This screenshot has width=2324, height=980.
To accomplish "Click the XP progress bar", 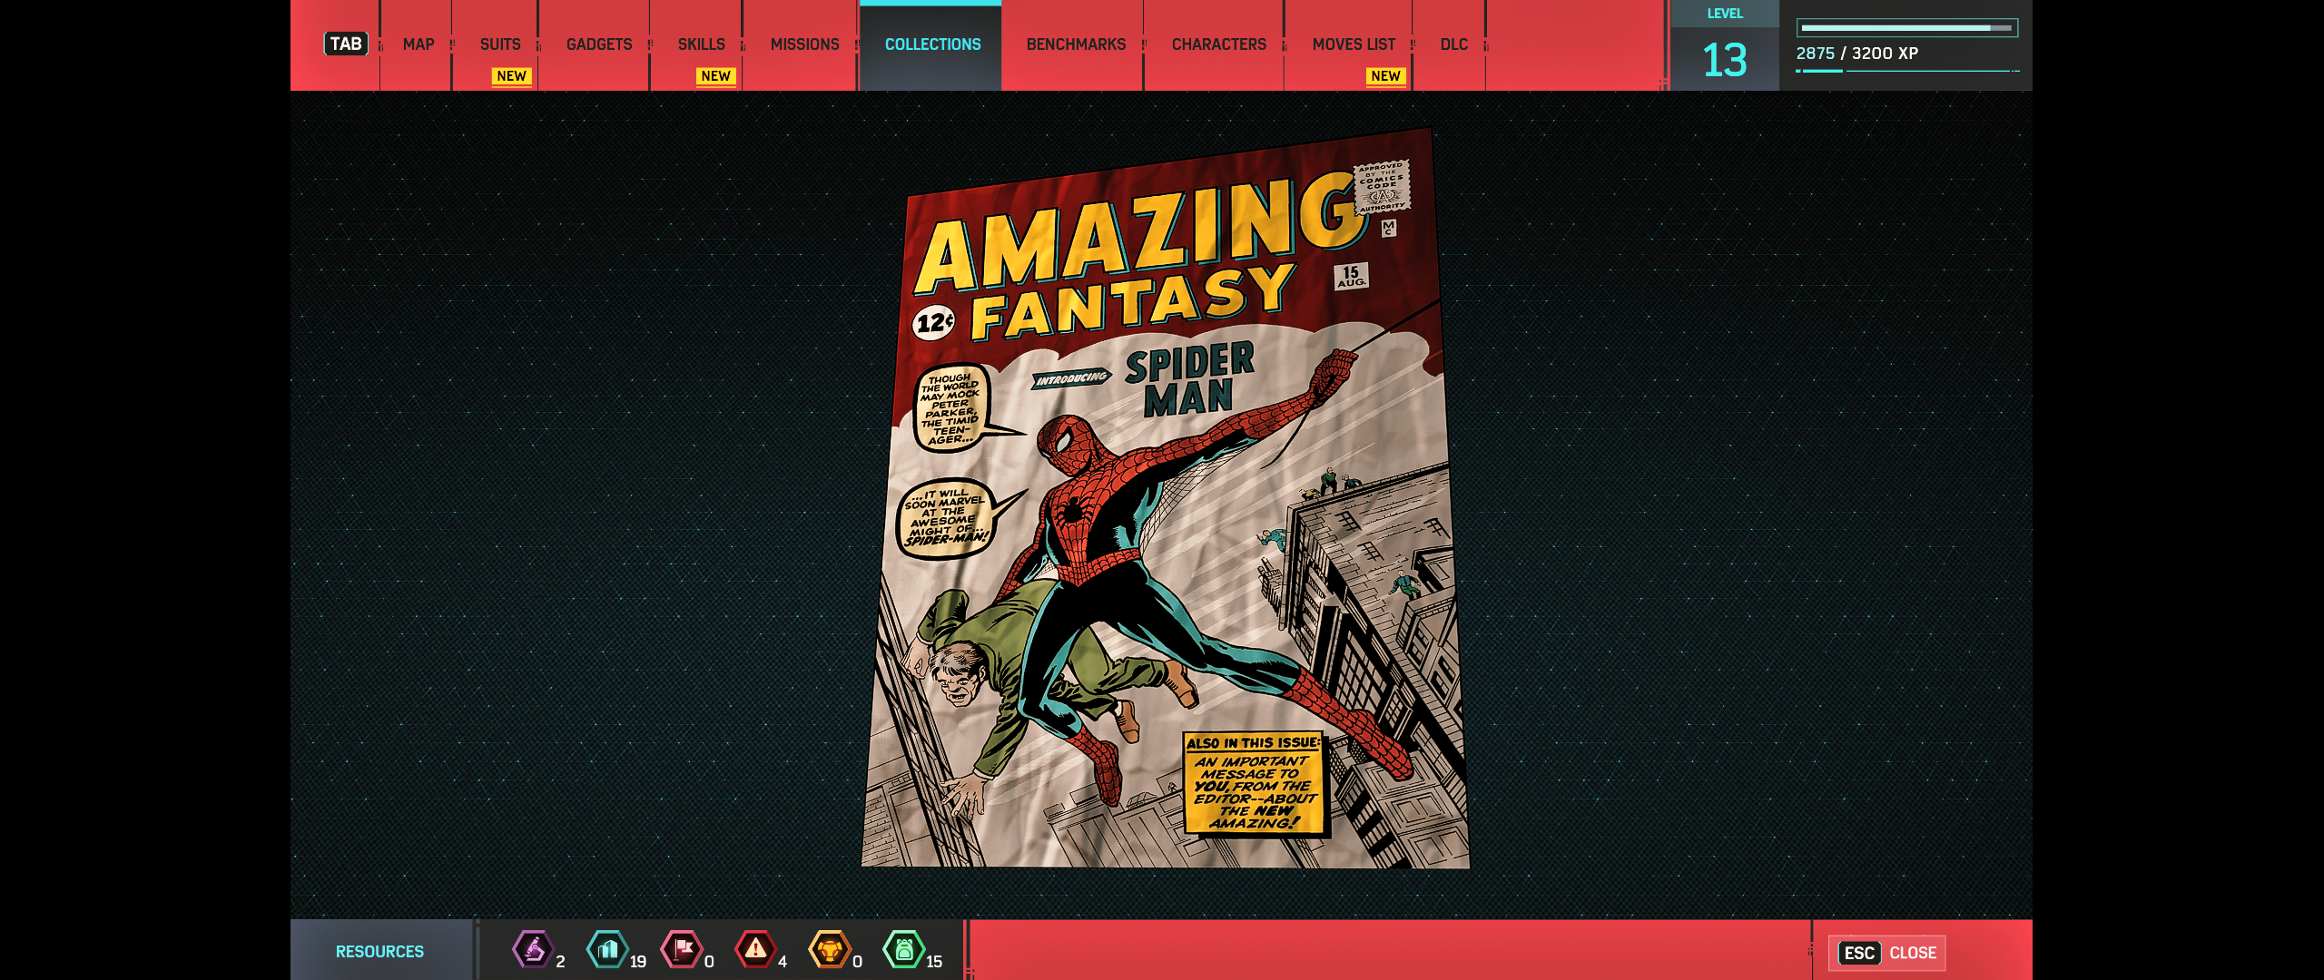I will (x=1906, y=28).
